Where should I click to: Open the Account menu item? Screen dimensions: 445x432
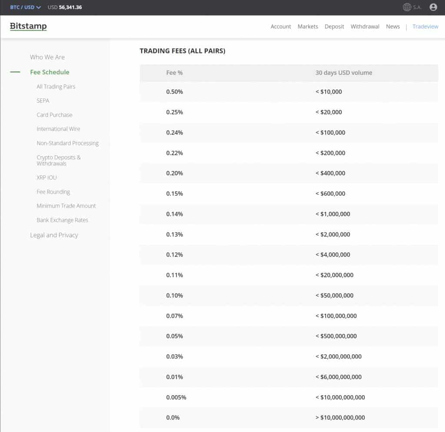click(x=281, y=27)
